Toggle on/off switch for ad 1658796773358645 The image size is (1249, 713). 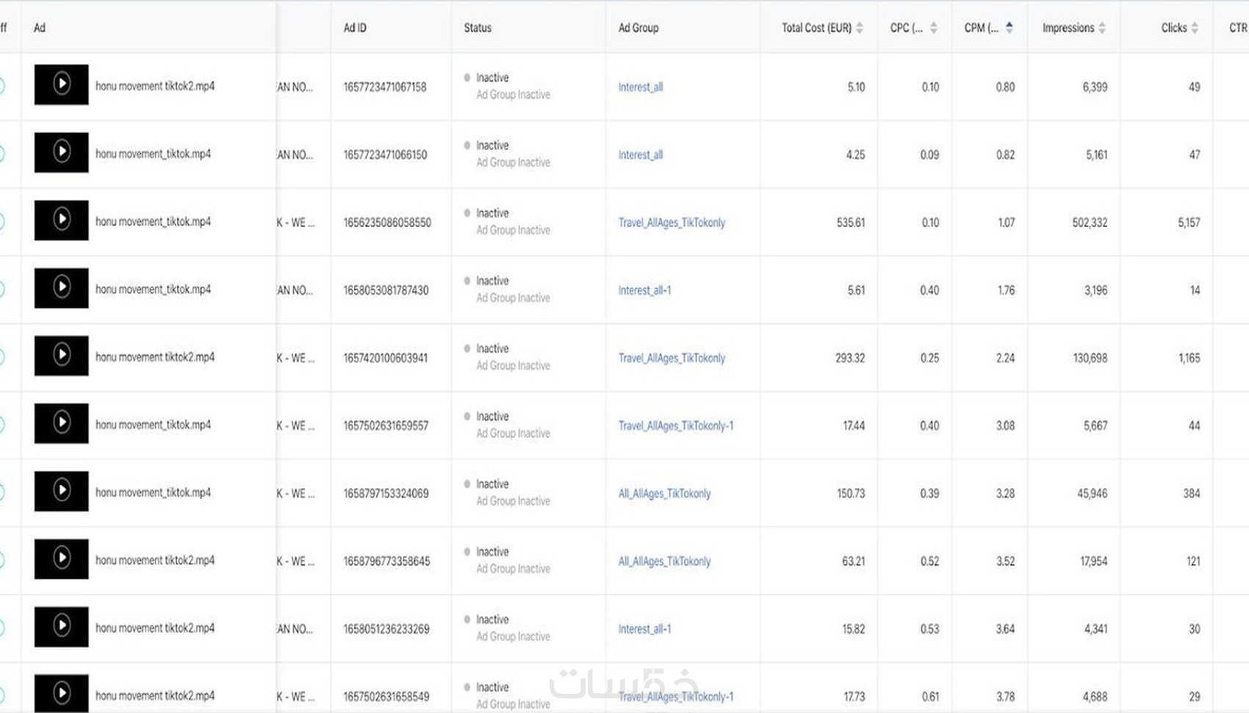point(2,560)
